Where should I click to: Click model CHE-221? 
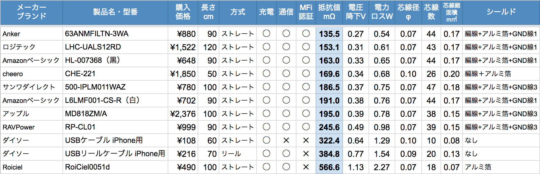tap(80, 74)
